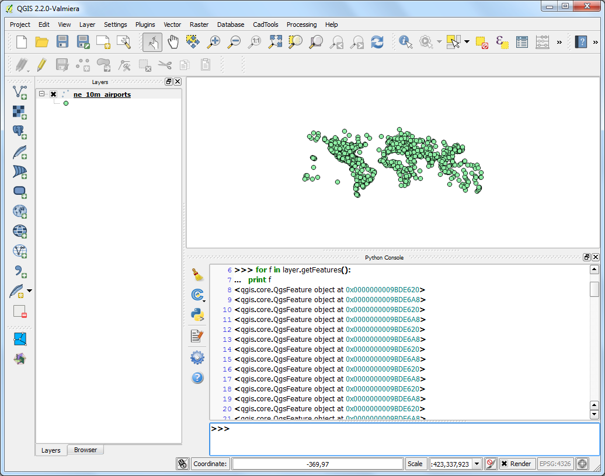Viewport: 605px width, 476px height.
Task: Toggle editing with the pencil icon
Action: pyautogui.click(x=41, y=65)
